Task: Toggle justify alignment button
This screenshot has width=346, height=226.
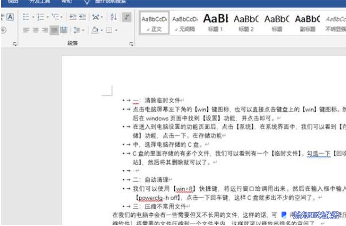Action: [x=54, y=30]
